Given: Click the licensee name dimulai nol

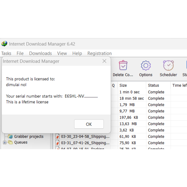Looking at the screenshot, I should [16, 85].
